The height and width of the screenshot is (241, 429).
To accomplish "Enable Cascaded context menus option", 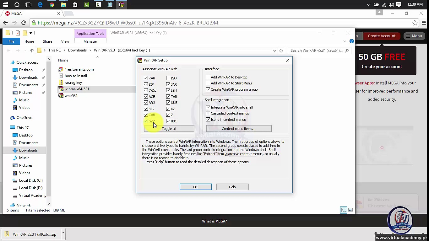I will (208, 113).
